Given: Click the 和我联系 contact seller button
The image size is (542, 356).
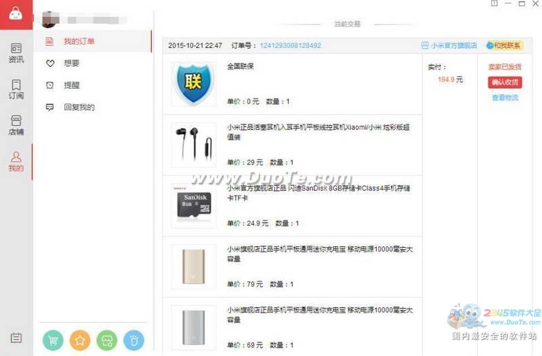Looking at the screenshot, I should pos(504,45).
